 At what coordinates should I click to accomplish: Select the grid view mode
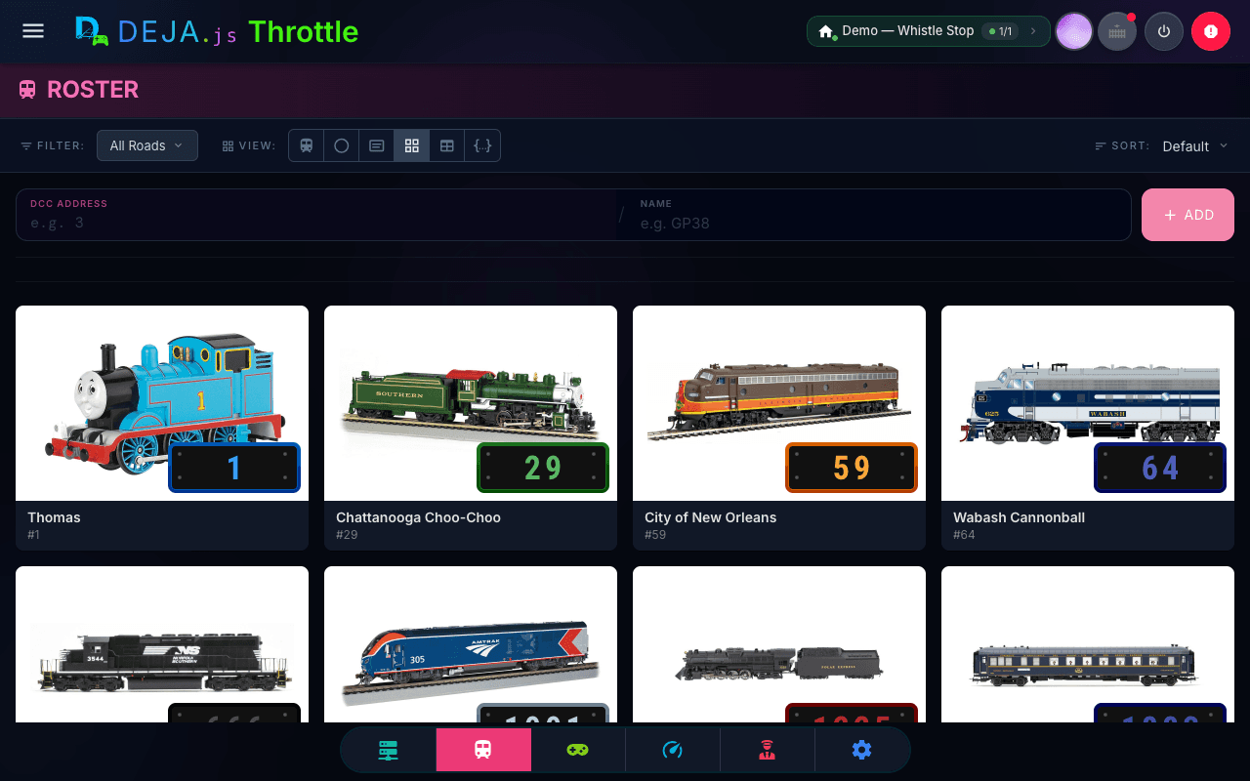coord(412,145)
